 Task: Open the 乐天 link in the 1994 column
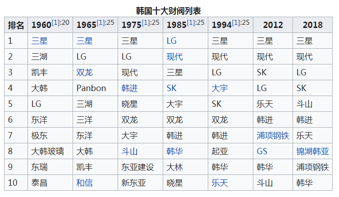(220, 183)
